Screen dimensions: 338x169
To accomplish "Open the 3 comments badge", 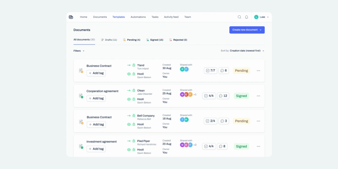I will pos(223,121).
